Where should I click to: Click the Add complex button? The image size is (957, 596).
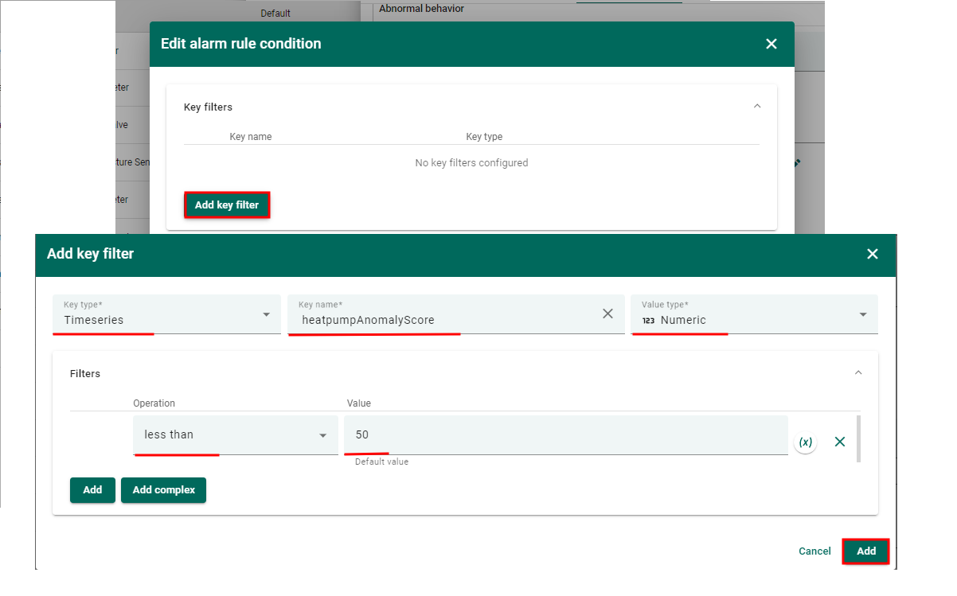[163, 490]
